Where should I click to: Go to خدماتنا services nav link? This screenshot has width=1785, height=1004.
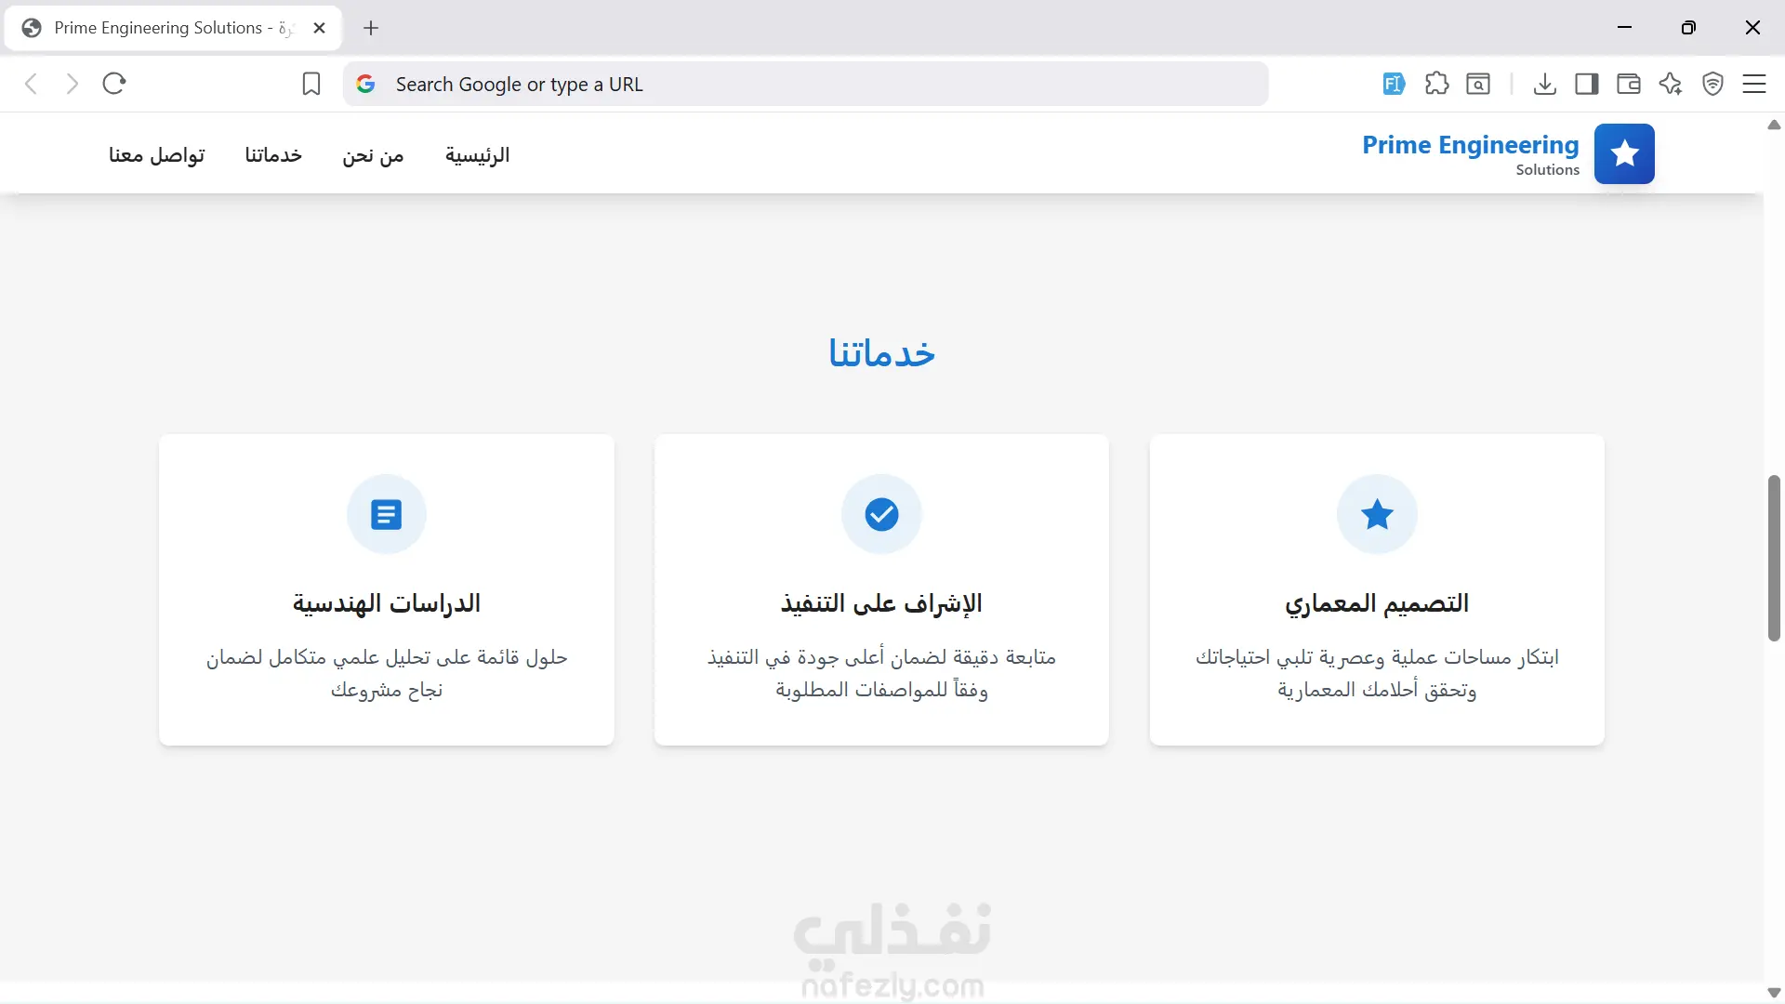pos(273,155)
